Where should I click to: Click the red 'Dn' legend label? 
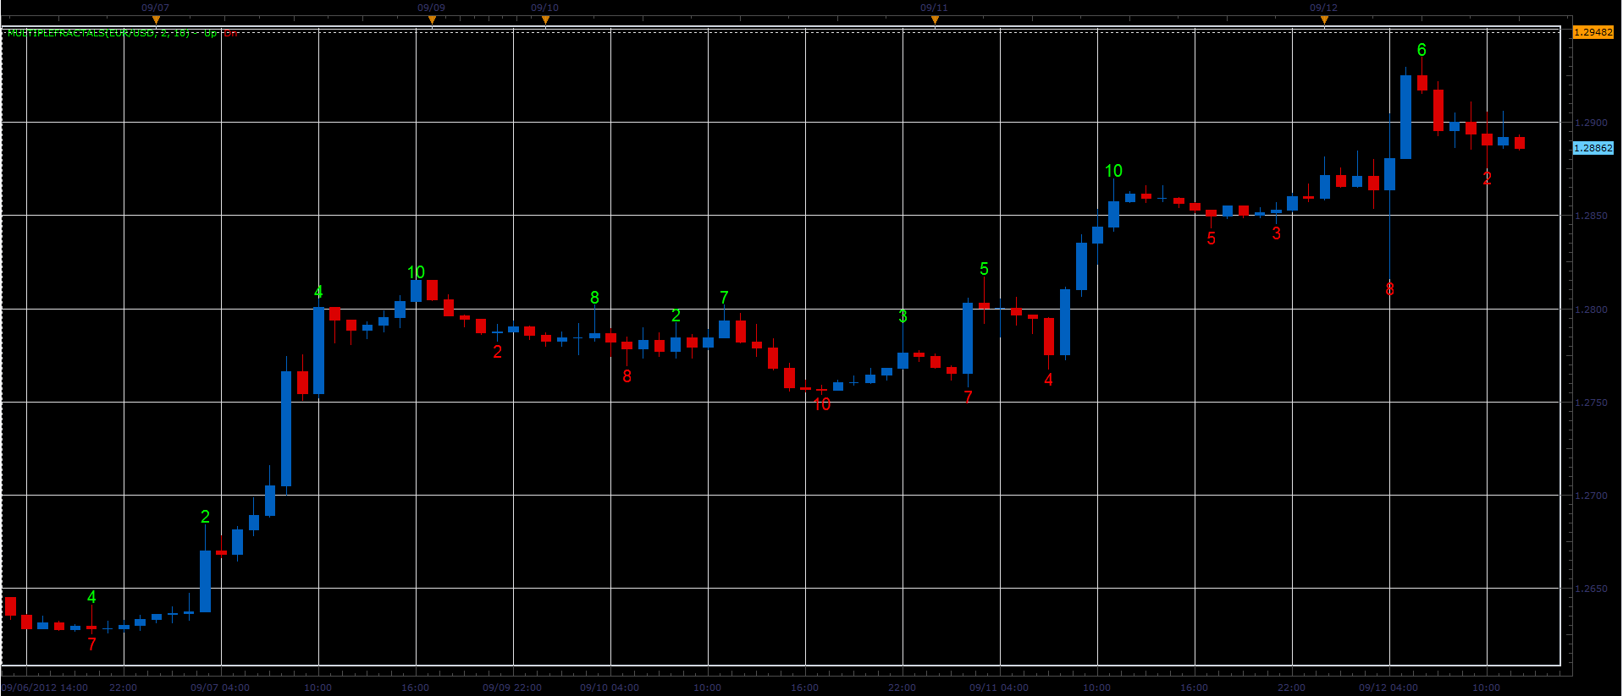pyautogui.click(x=231, y=33)
